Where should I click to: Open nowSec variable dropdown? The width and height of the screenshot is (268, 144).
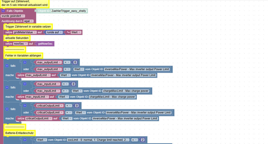(20, 44)
